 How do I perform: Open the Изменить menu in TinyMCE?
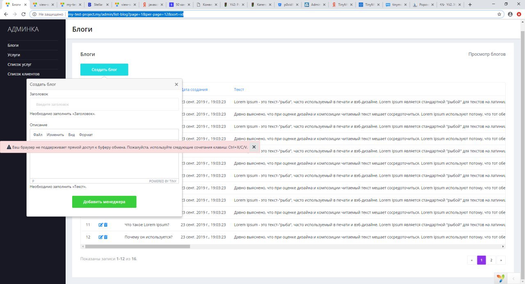point(55,135)
